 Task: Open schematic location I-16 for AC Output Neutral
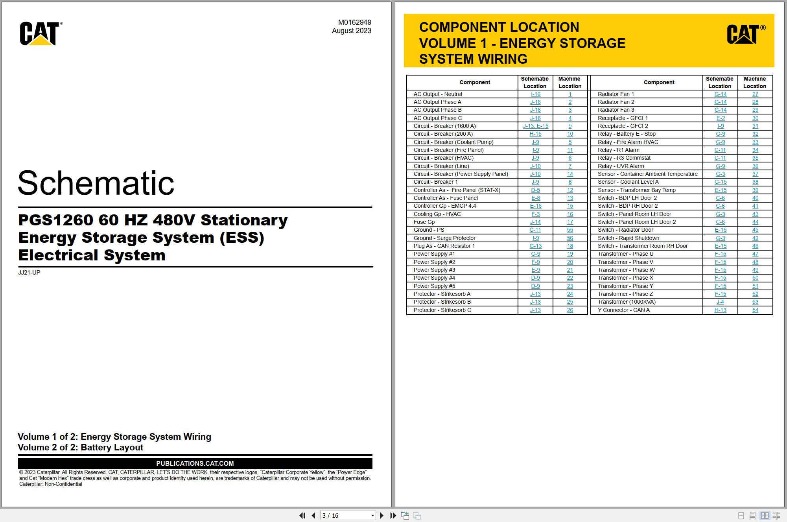535,94
